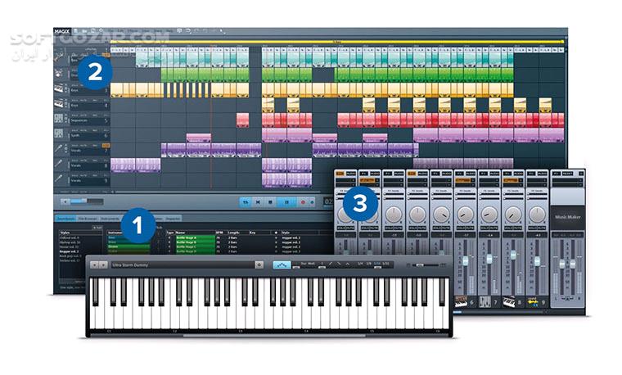Select Reggae vol. 3 in the Styles list
Screen dimensions: 622x375
tap(70, 251)
